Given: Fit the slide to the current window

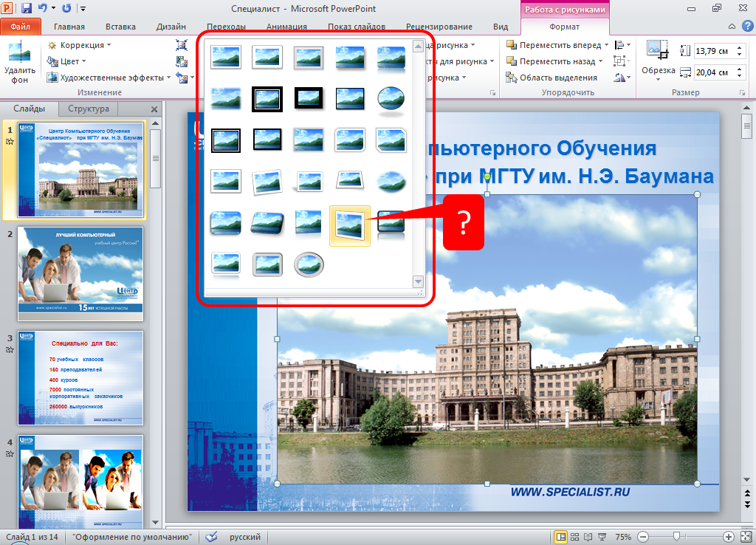Looking at the screenshot, I should pos(745,537).
